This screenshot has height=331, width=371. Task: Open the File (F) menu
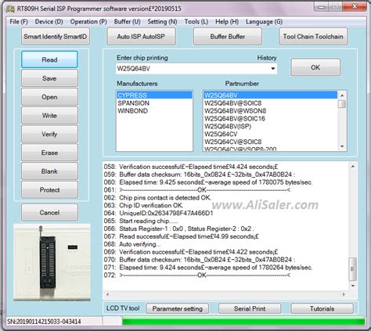tap(19, 22)
